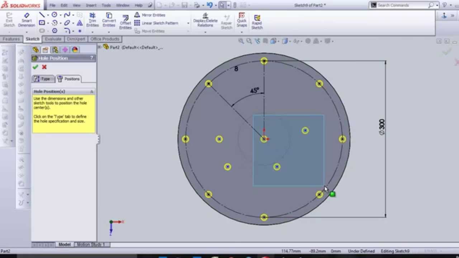Click the Select cursor tool
The image size is (459, 258).
222,5
